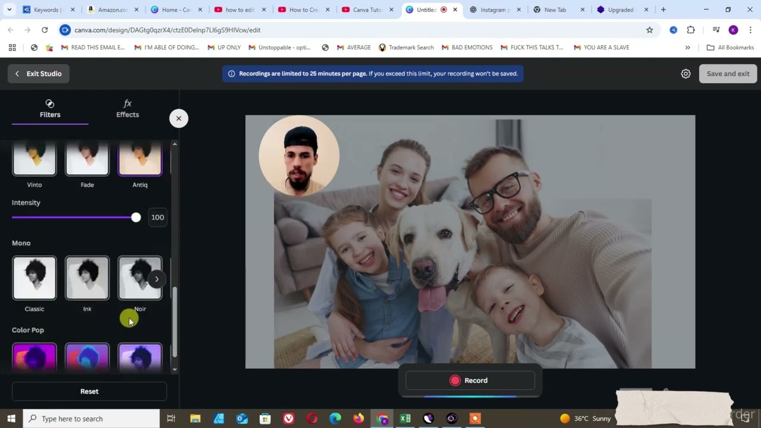Open Windows Start menu
The height and width of the screenshot is (428, 761).
click(x=11, y=418)
